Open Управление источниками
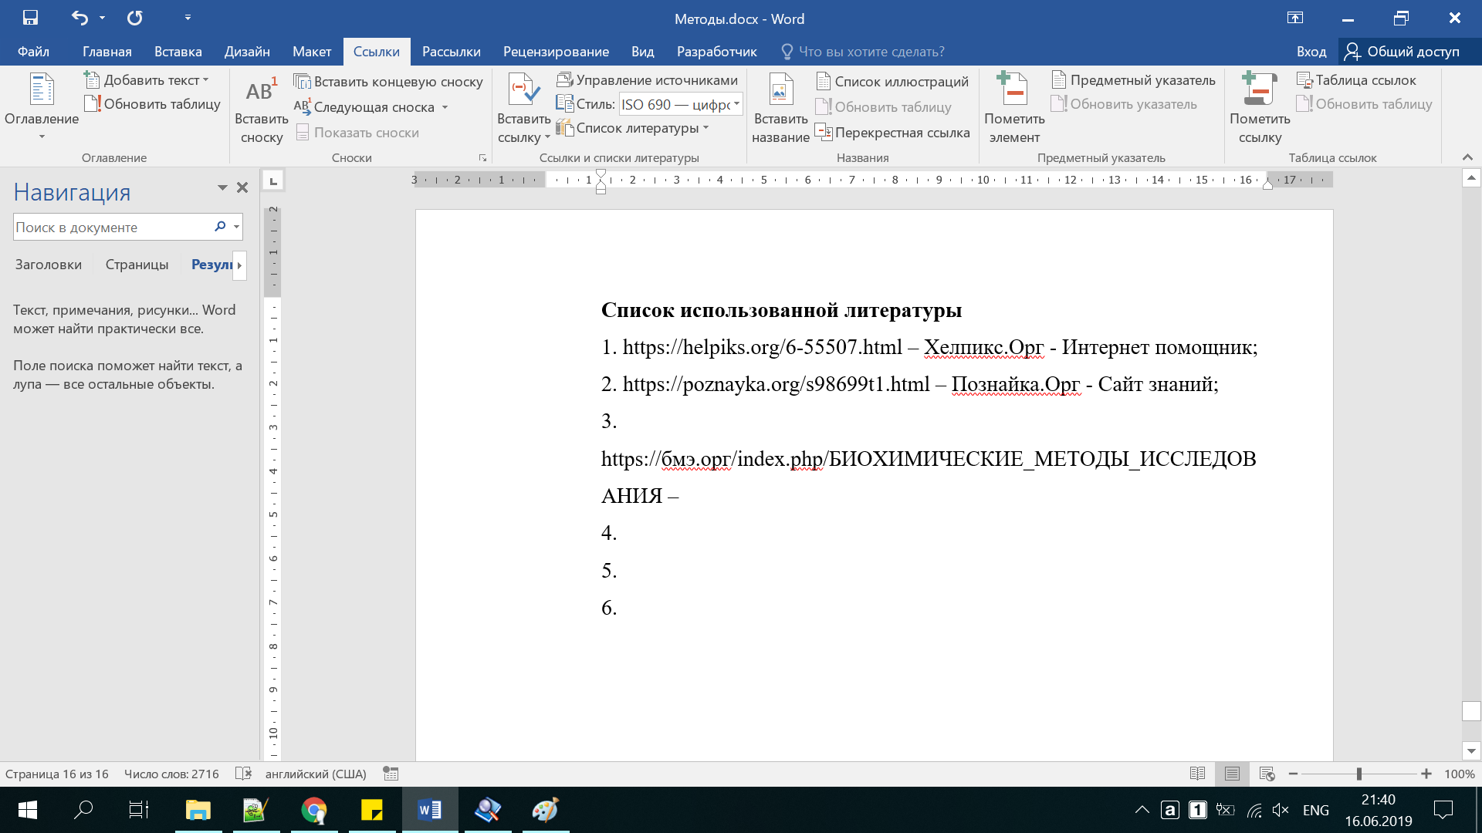 tap(648, 80)
